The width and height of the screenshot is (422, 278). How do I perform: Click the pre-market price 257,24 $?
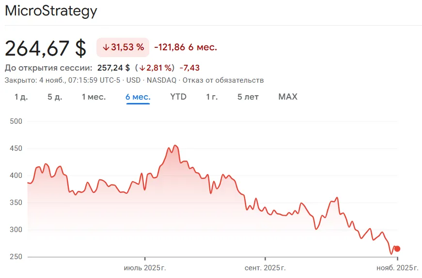click(x=113, y=68)
